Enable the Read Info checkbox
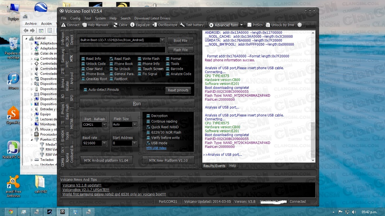This screenshot has height=216, width=385. [x=83, y=59]
